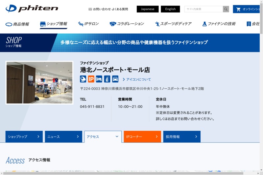Click the shop storefront photo
The height and width of the screenshot is (175, 263).
[x=39, y=83]
